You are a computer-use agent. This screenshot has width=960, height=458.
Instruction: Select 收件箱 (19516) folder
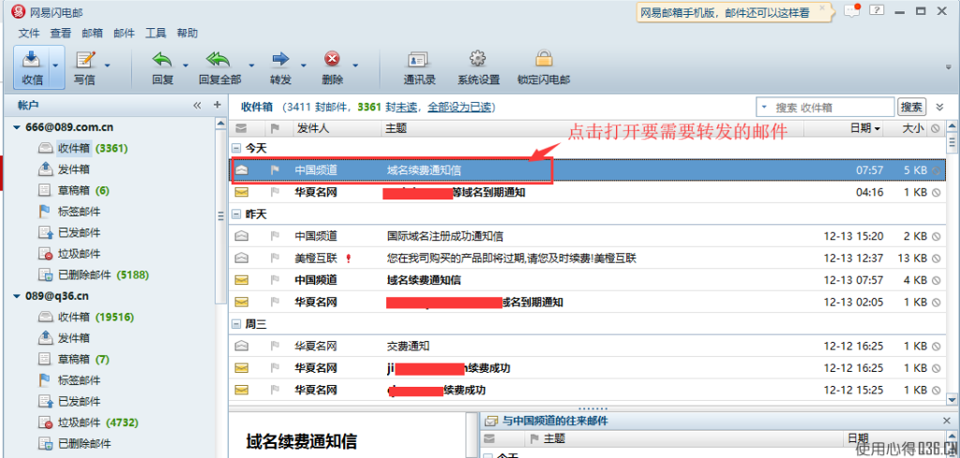85,317
